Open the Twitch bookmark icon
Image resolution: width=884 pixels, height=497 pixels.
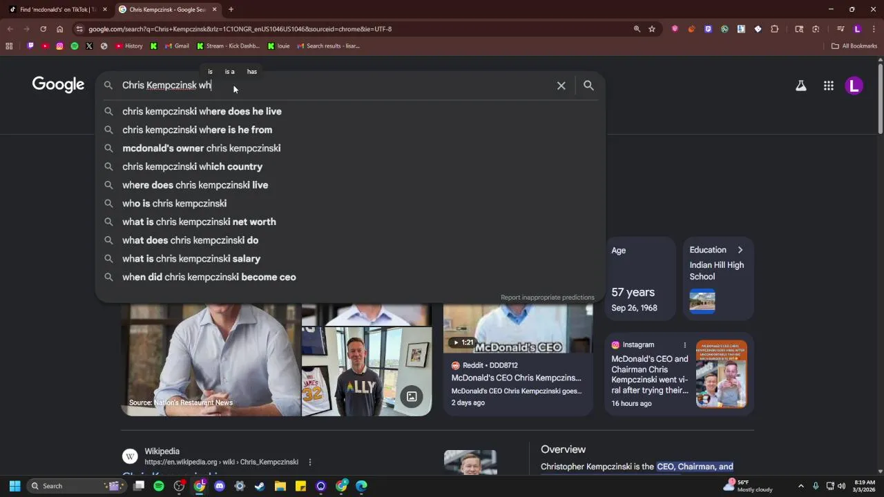[30, 46]
